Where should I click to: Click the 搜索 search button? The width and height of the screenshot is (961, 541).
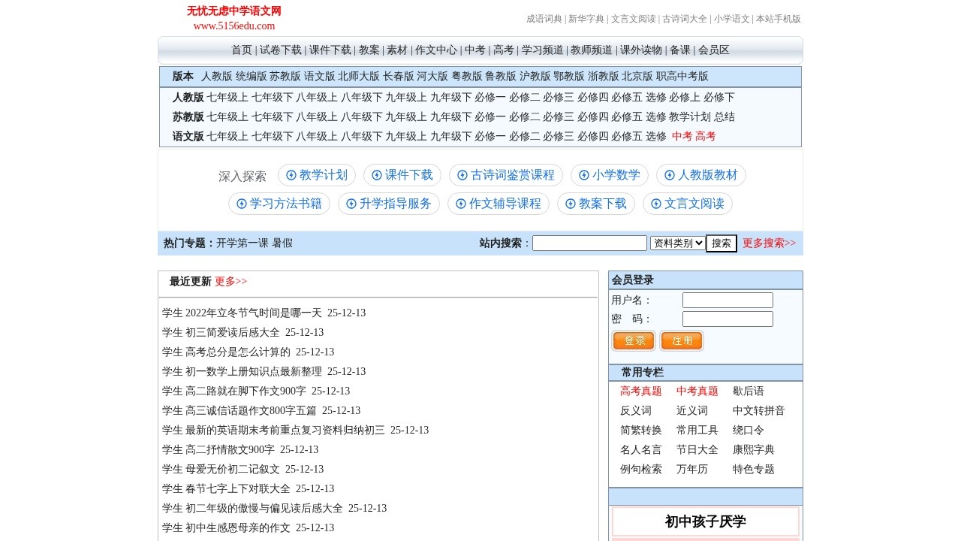pyautogui.click(x=721, y=242)
